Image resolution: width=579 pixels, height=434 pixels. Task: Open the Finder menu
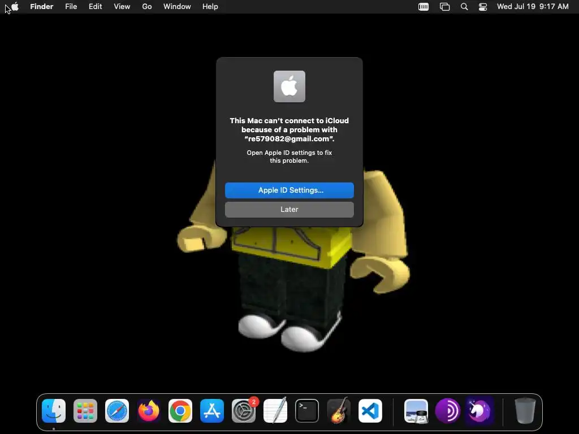click(42, 7)
